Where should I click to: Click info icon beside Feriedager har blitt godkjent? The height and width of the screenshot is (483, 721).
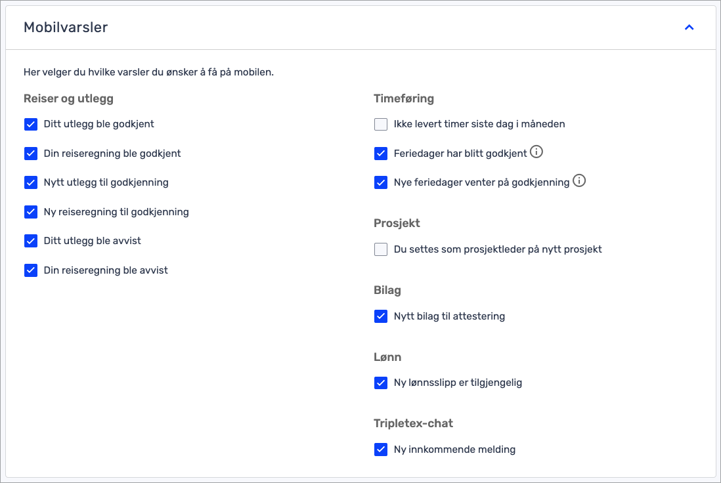tap(536, 152)
